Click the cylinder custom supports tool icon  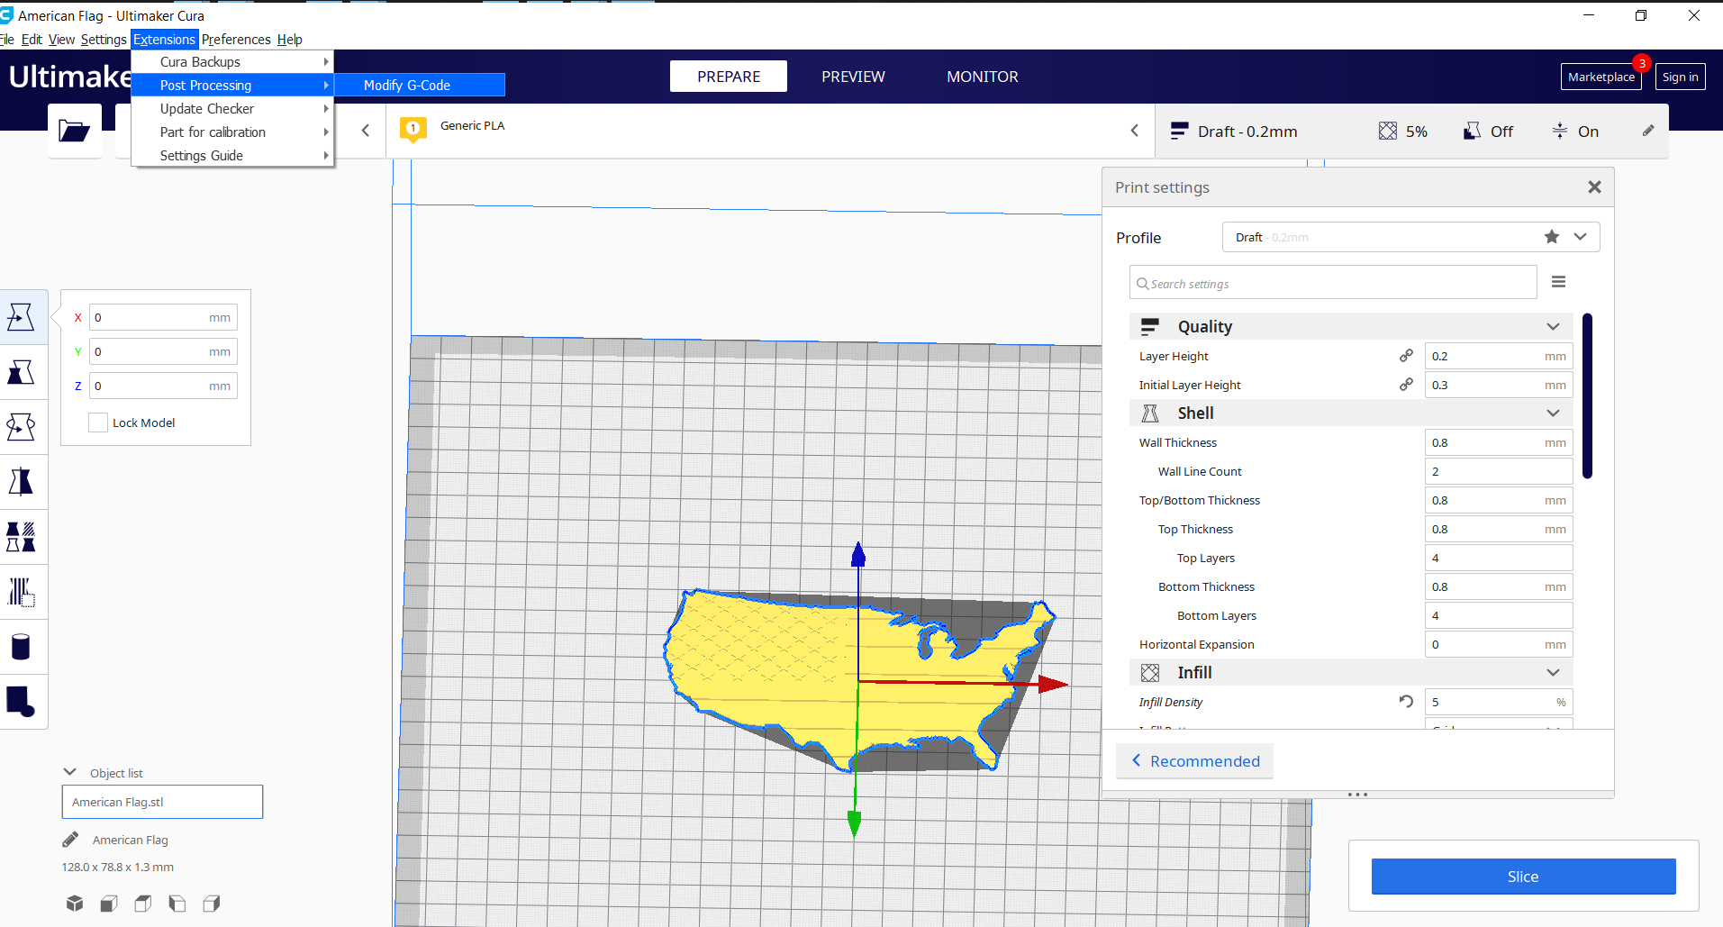21,647
